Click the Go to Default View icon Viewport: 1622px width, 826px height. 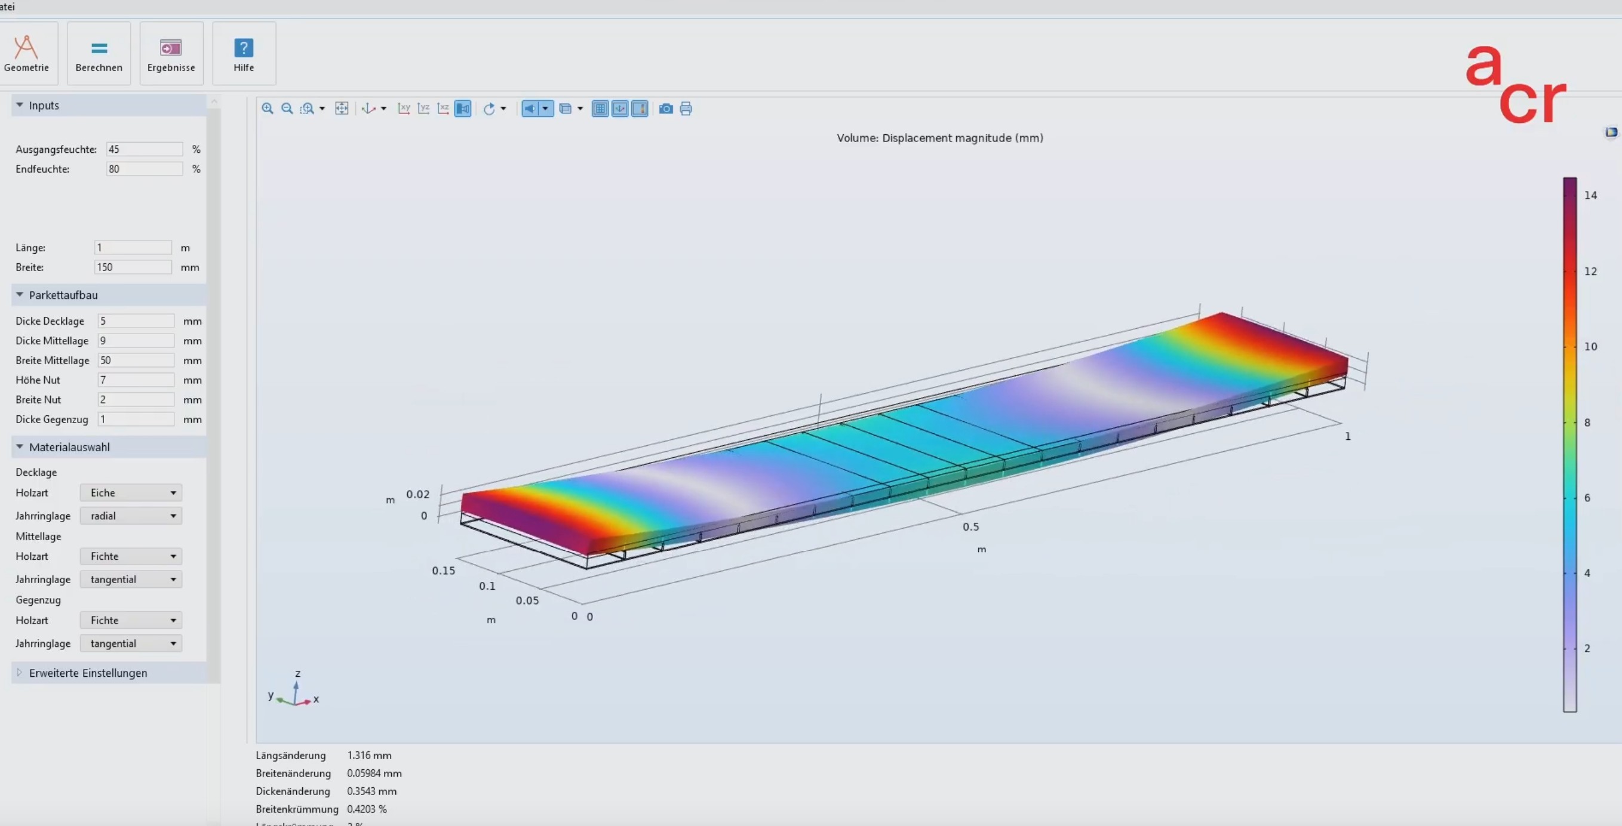pos(368,109)
